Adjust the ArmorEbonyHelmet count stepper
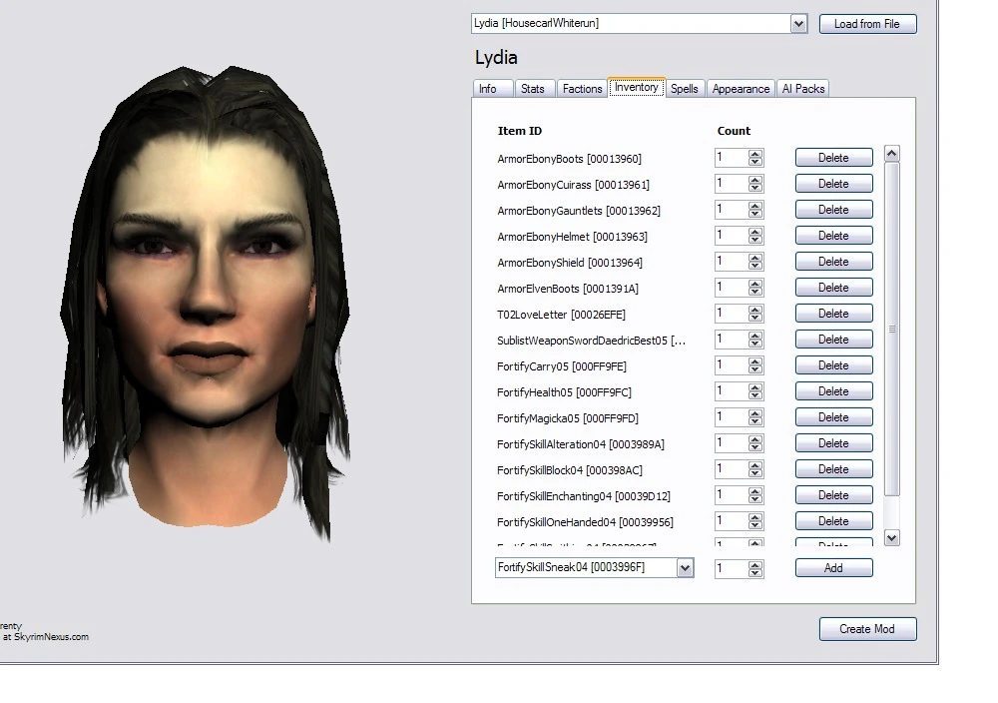The height and width of the screenshot is (703, 998). pos(755,237)
